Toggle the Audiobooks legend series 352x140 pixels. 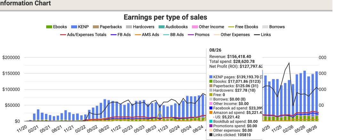[x=173, y=27]
